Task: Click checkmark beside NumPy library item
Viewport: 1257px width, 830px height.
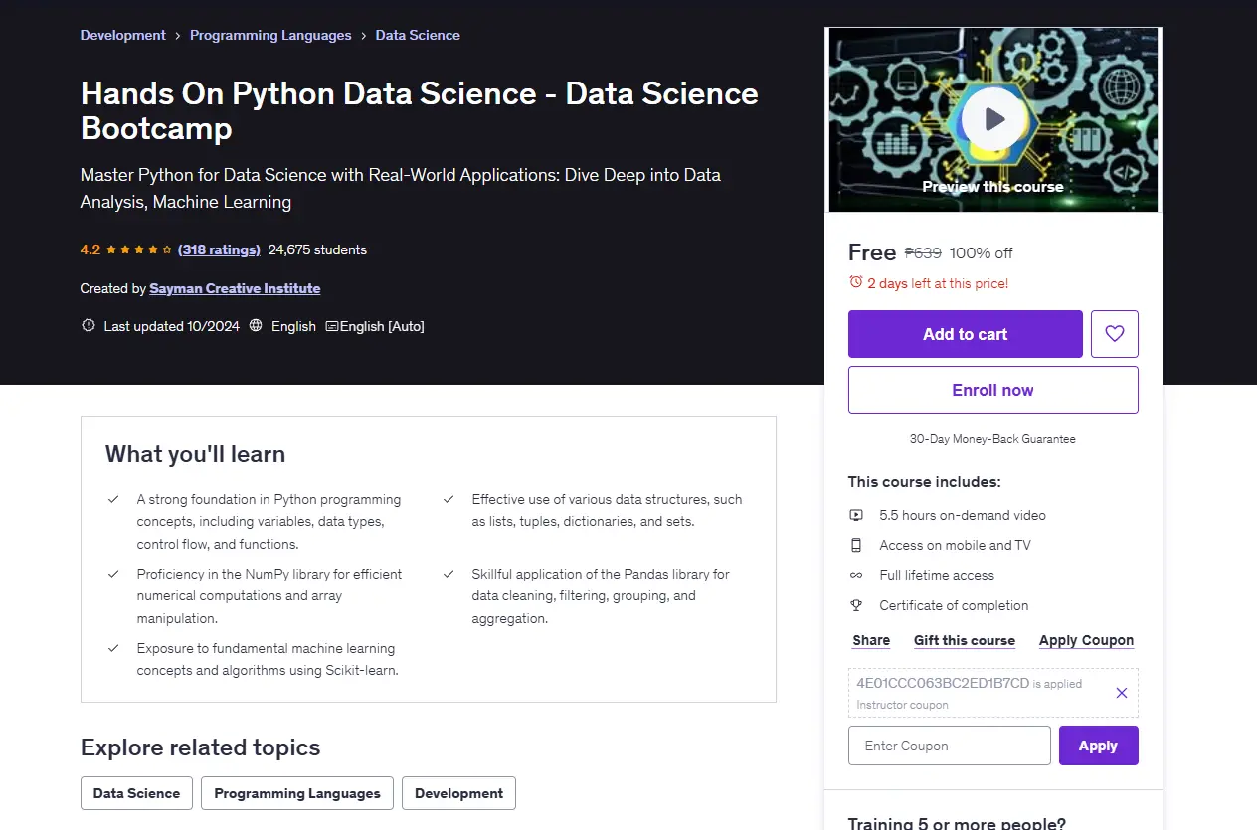Action: pos(114,574)
